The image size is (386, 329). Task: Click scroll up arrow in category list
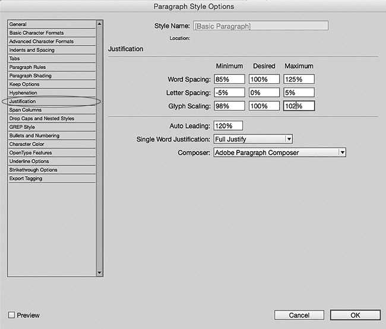[99, 24]
